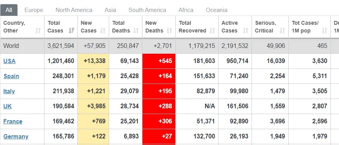Open the Spain country link
The image size is (339, 145).
[11, 76]
